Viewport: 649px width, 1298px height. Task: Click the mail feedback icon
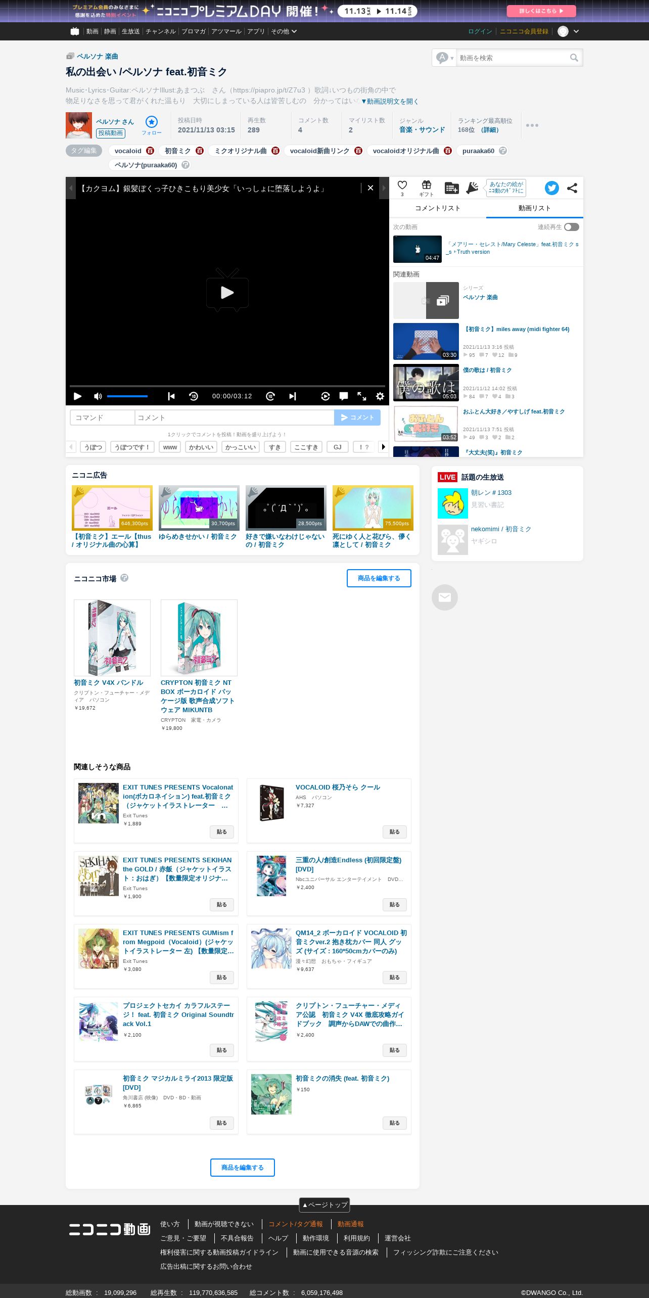click(445, 597)
